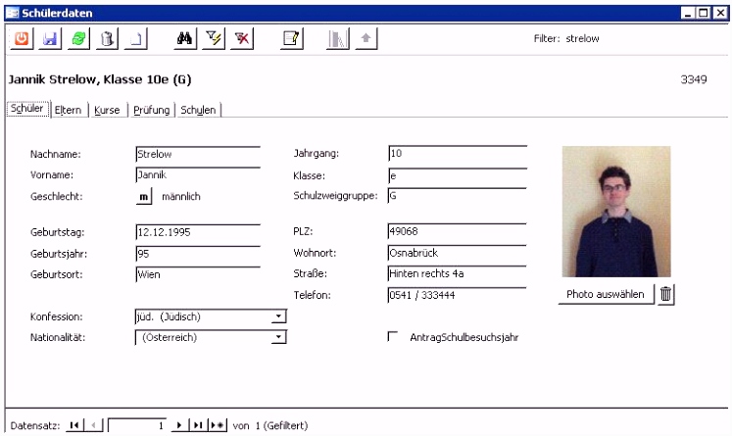Toggle Geschlecht m button
The width and height of the screenshot is (732, 436).
click(x=144, y=197)
